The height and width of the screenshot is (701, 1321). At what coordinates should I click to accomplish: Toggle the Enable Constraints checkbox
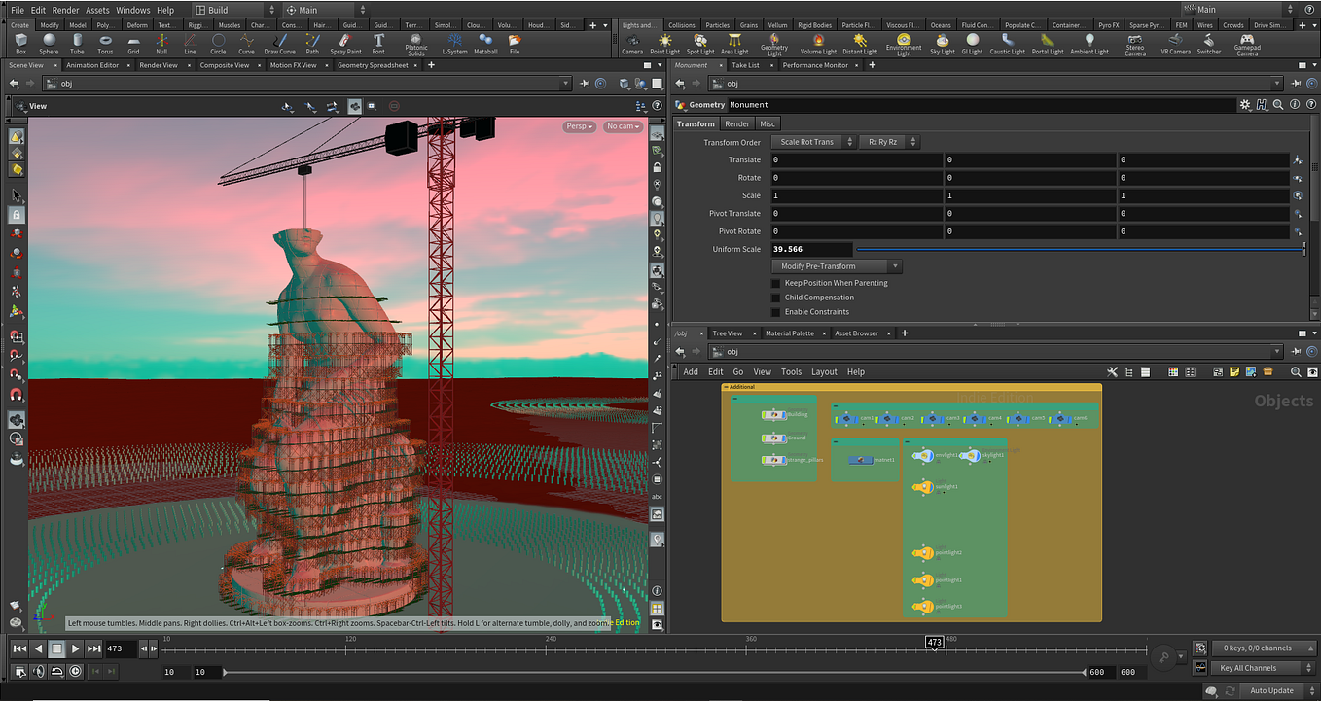[x=775, y=311]
